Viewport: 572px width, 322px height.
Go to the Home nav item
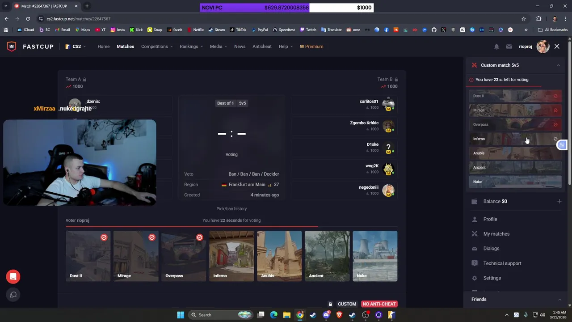pos(103,47)
